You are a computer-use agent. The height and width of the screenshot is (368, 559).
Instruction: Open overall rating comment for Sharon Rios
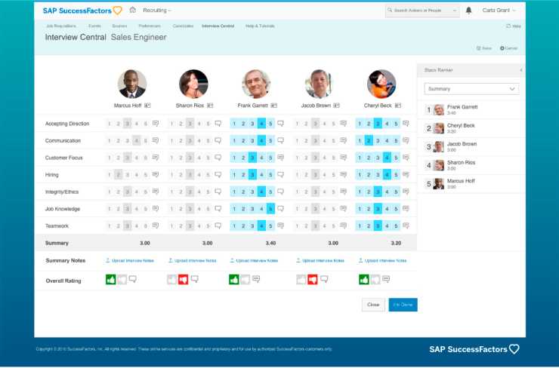pos(195,279)
